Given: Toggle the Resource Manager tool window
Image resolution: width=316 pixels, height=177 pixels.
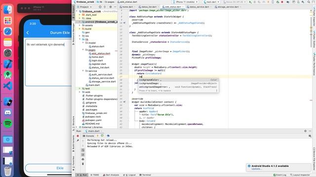Looking at the screenshot, I should pos(74,33).
